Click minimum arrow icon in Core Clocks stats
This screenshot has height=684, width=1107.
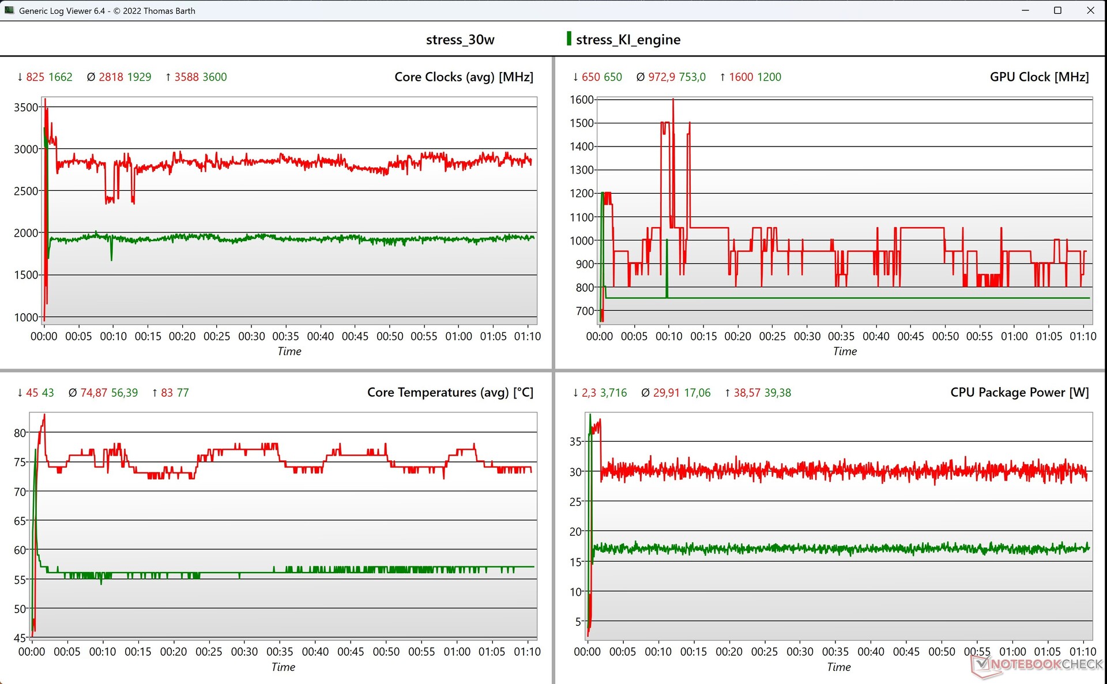(x=20, y=77)
